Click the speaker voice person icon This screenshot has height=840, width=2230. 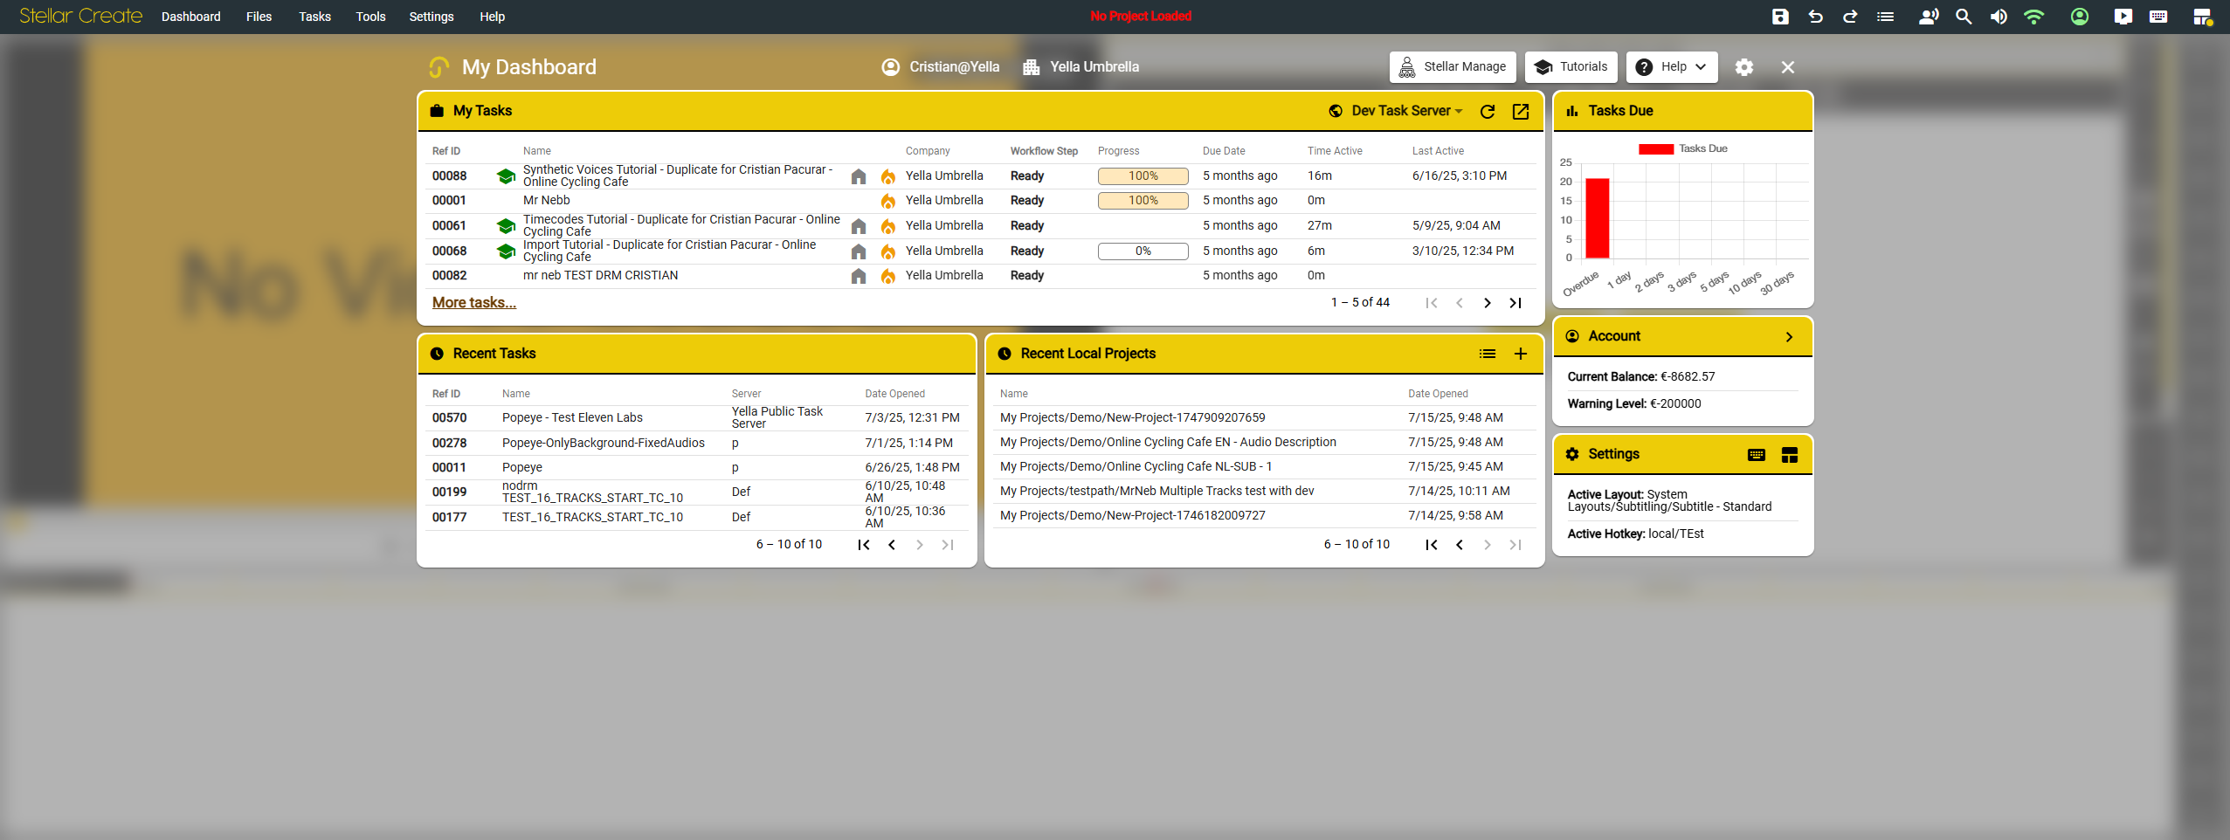click(1929, 17)
